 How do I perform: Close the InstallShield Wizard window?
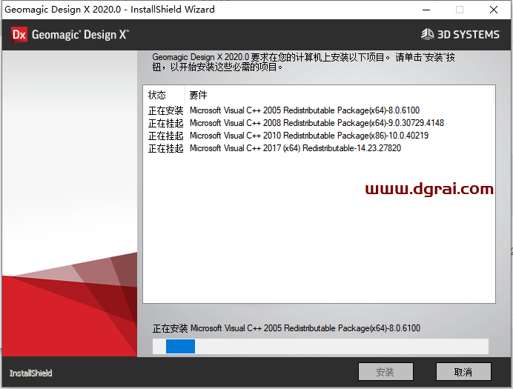(x=494, y=10)
